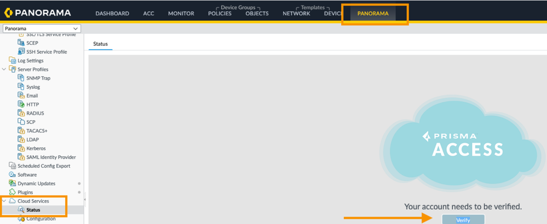Select the NETWORK tab
547x224 pixels.
(296, 14)
